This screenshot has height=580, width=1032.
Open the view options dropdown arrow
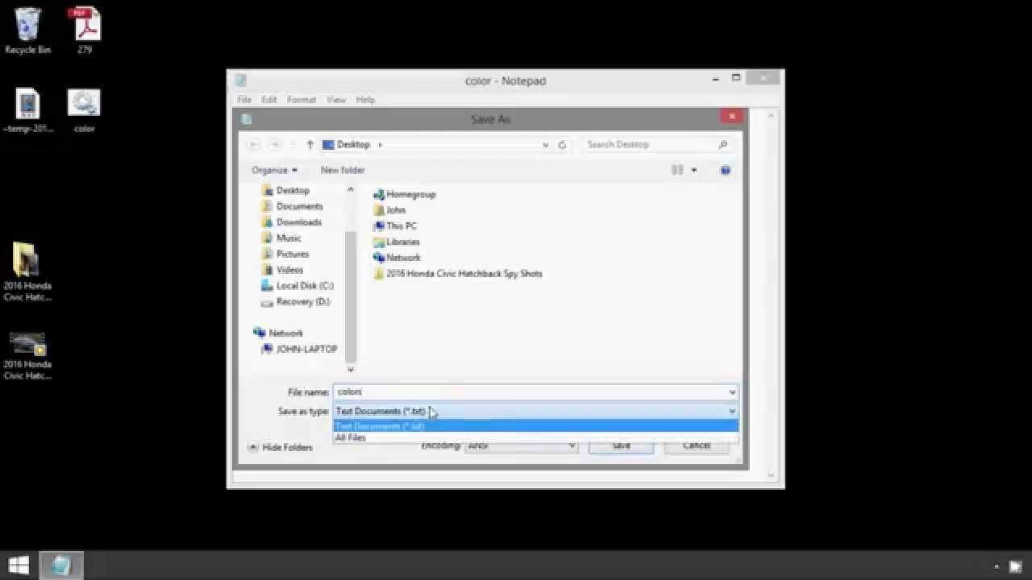click(693, 170)
